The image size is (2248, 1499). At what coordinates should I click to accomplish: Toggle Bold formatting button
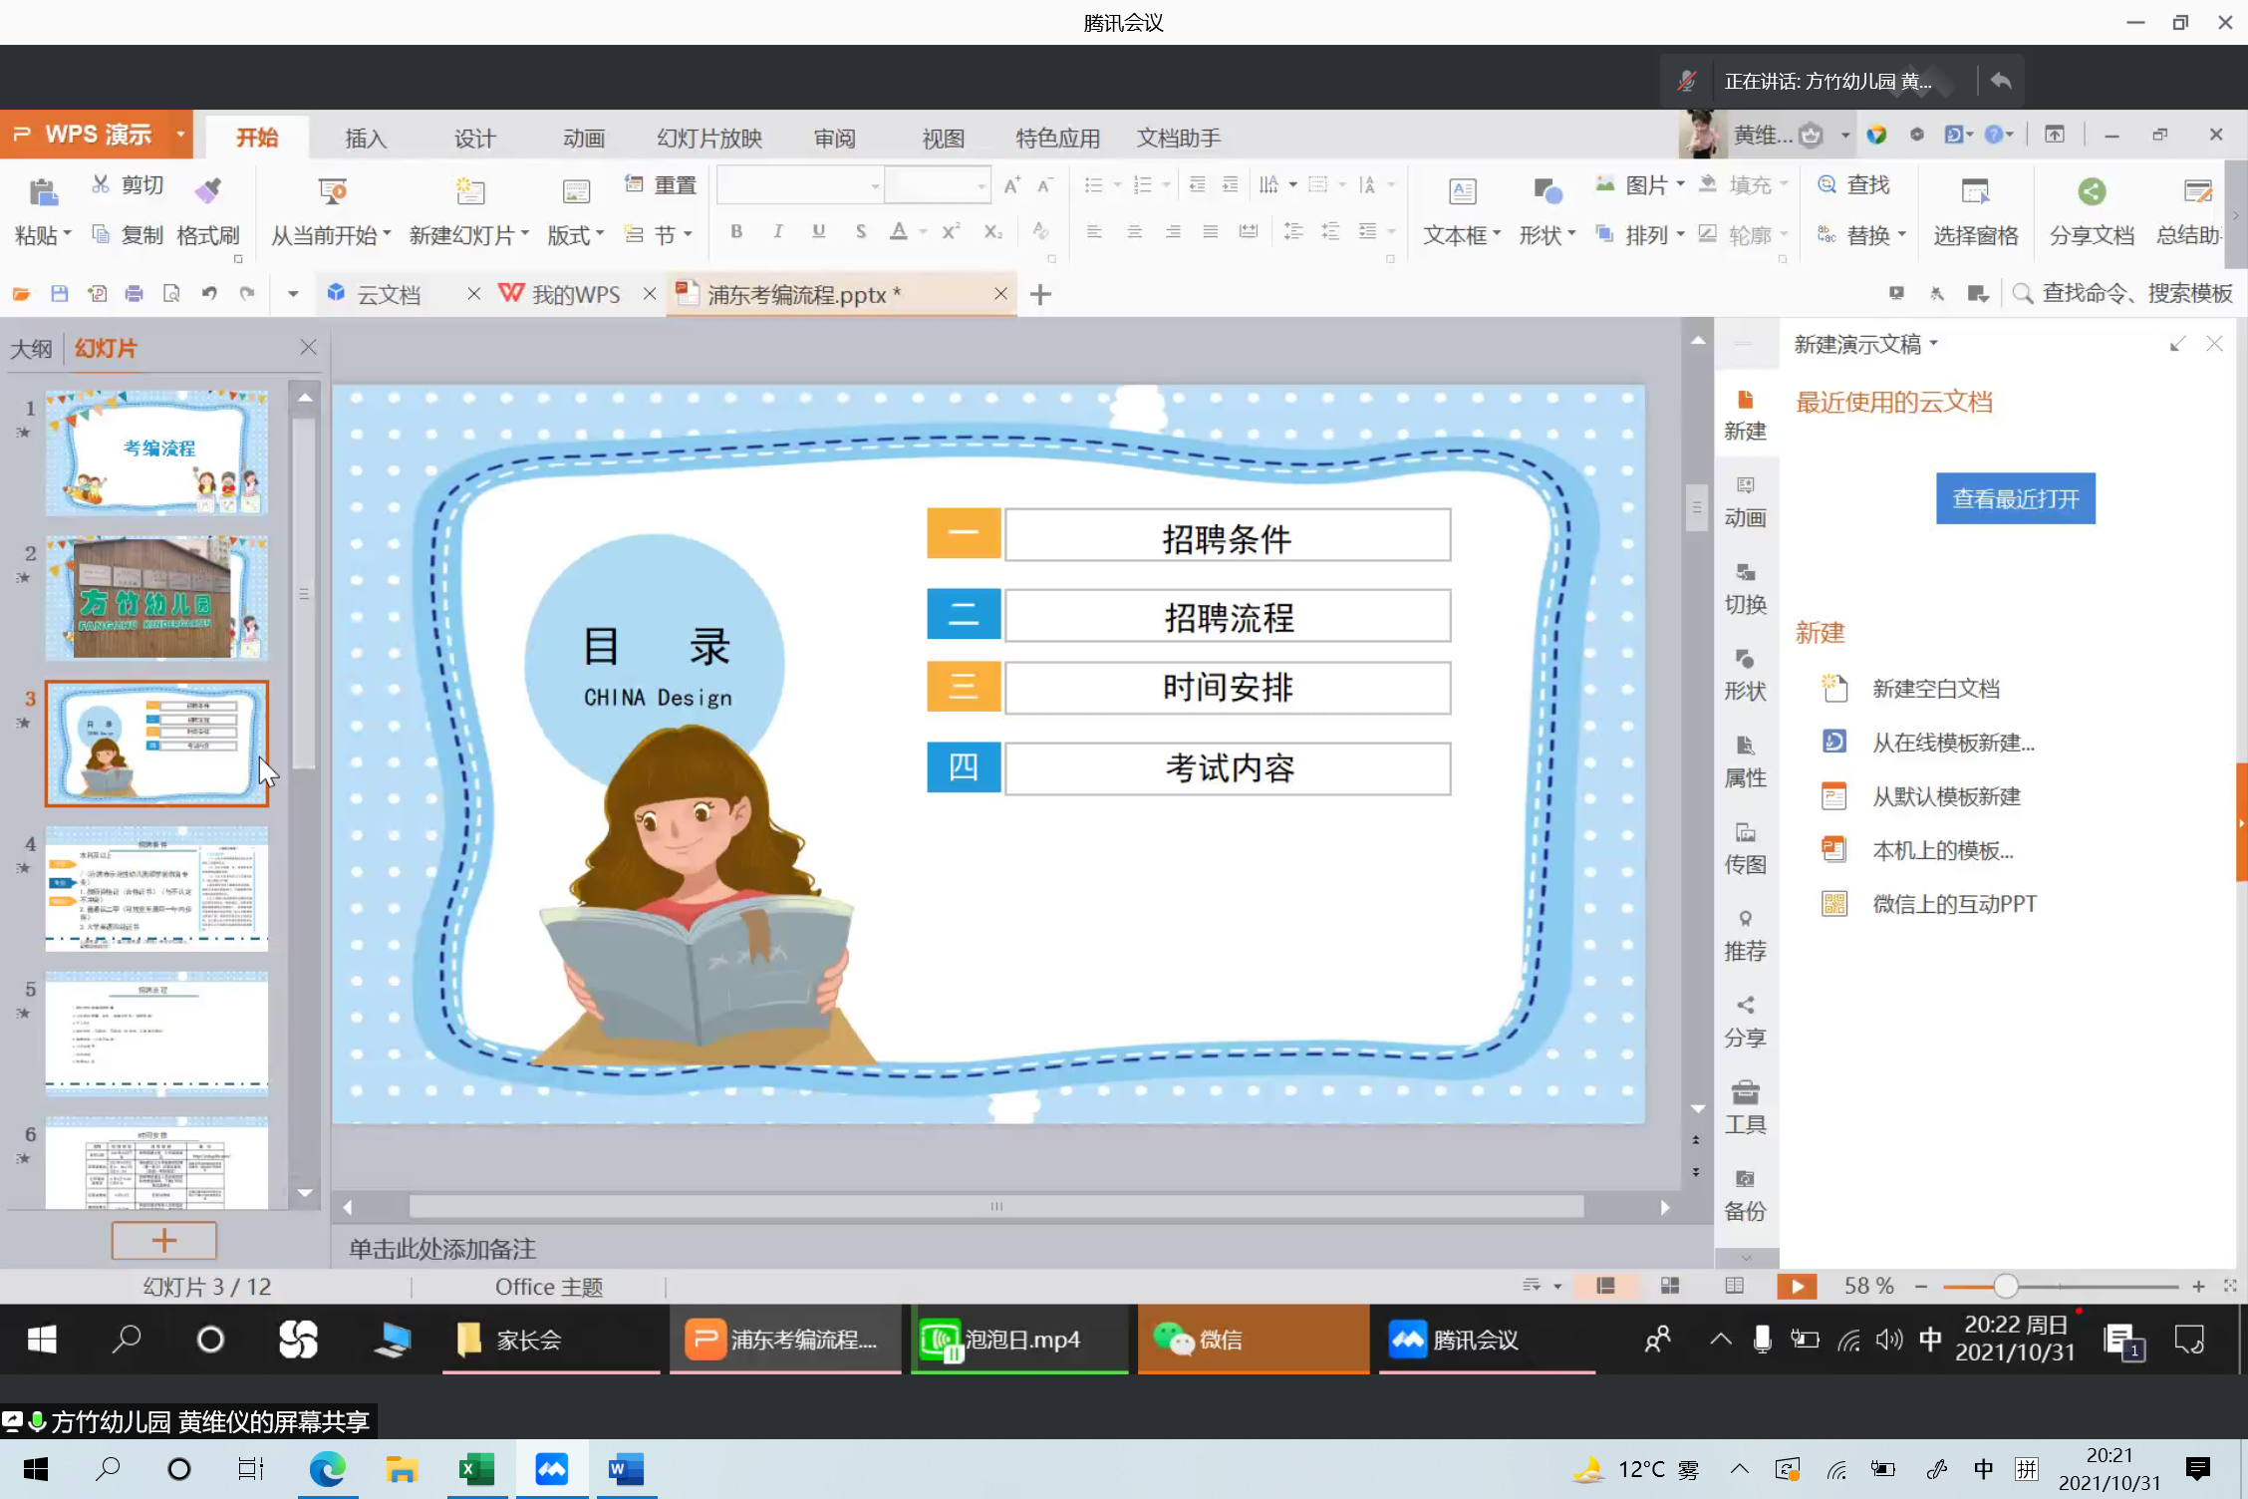tap(736, 232)
